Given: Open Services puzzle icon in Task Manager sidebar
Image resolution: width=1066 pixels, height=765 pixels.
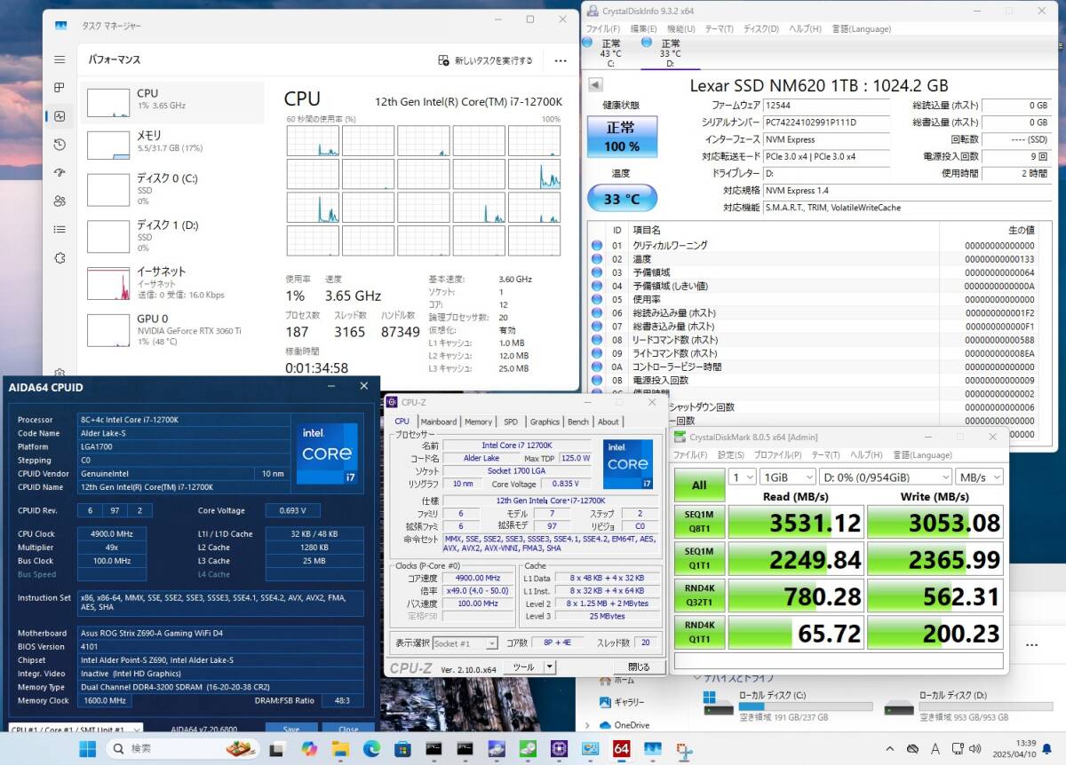Looking at the screenshot, I should [x=60, y=258].
